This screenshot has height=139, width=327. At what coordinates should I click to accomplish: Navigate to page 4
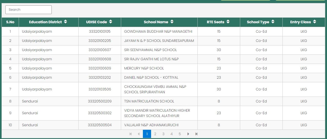[172, 134]
